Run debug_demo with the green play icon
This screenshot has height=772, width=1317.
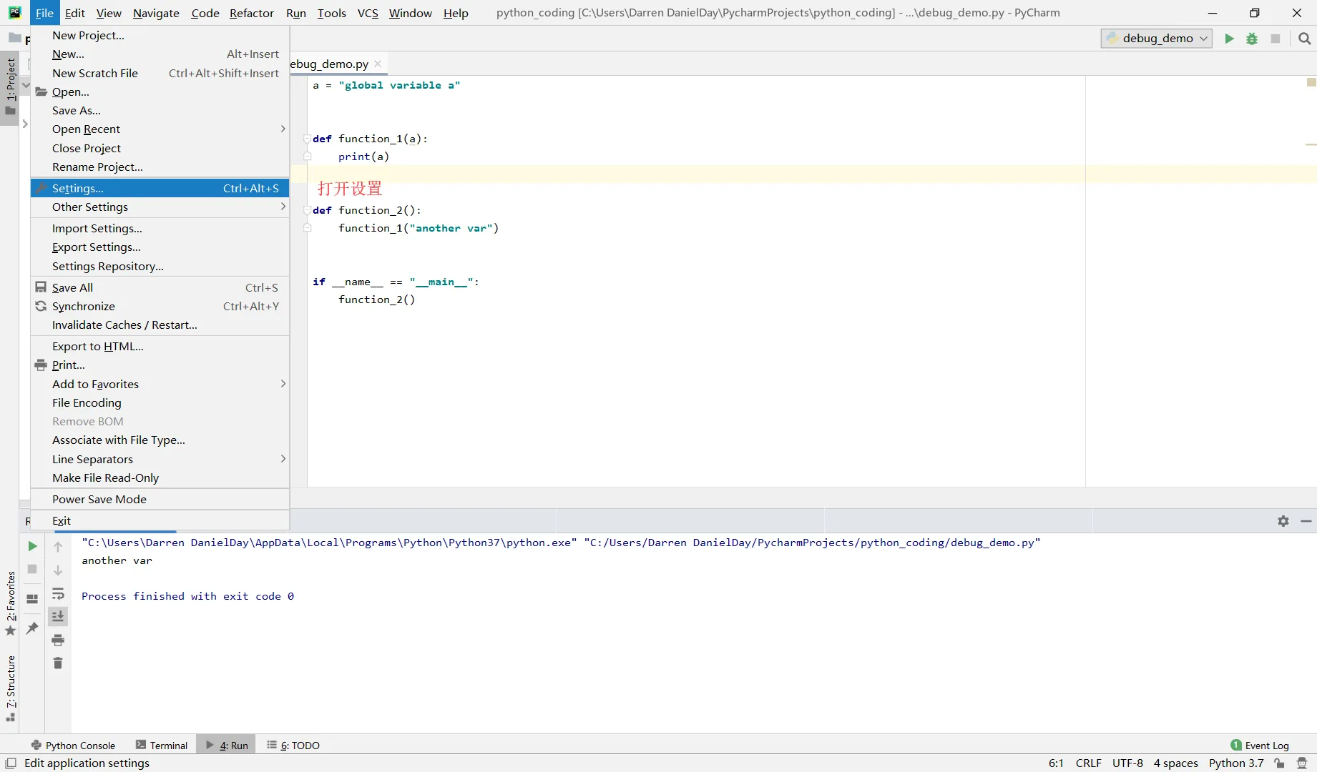[1229, 39]
